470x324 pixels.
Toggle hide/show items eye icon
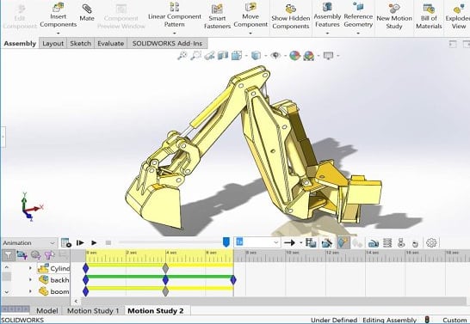tap(275, 55)
